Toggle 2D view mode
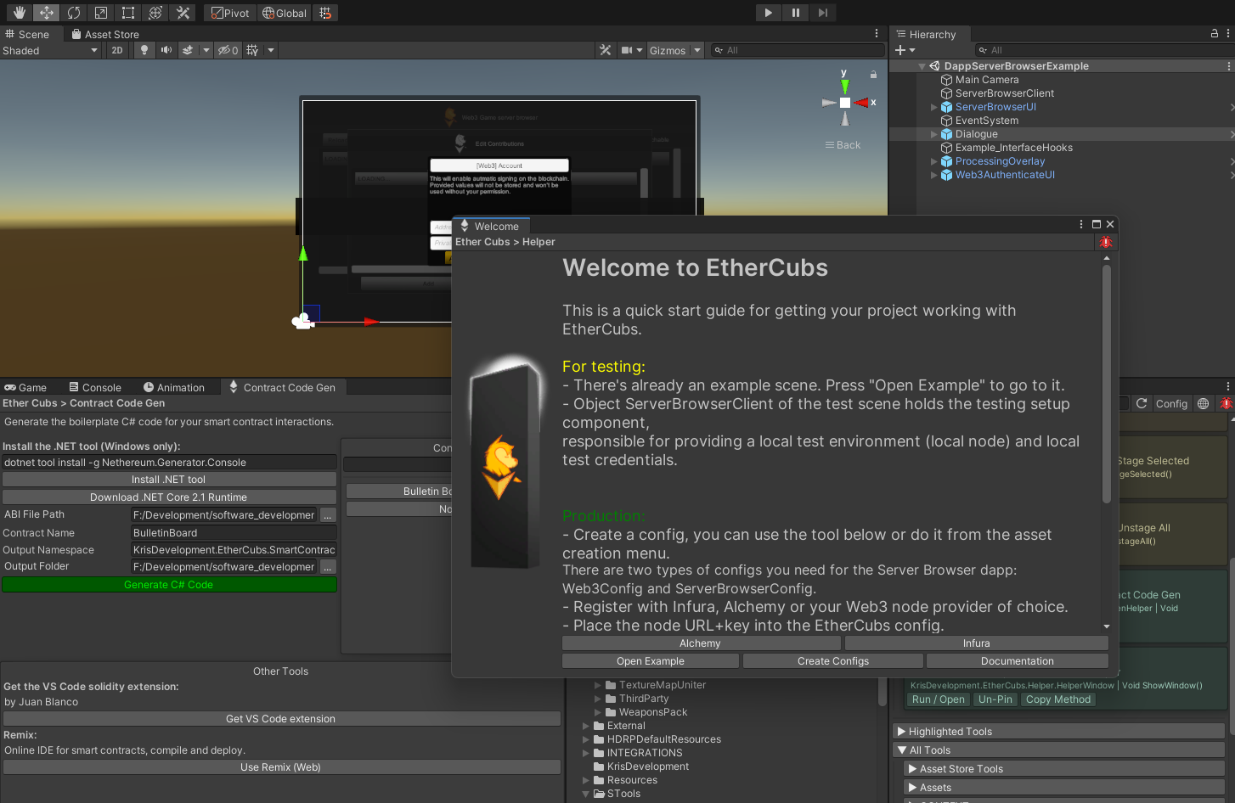The image size is (1235, 803). click(117, 50)
